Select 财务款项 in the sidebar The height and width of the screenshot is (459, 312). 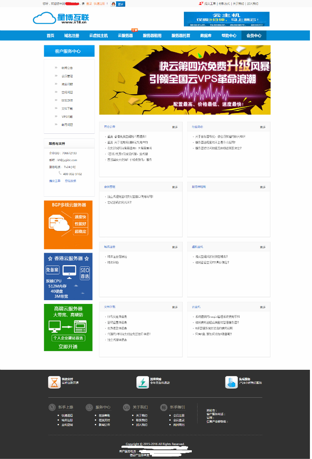tap(67, 100)
